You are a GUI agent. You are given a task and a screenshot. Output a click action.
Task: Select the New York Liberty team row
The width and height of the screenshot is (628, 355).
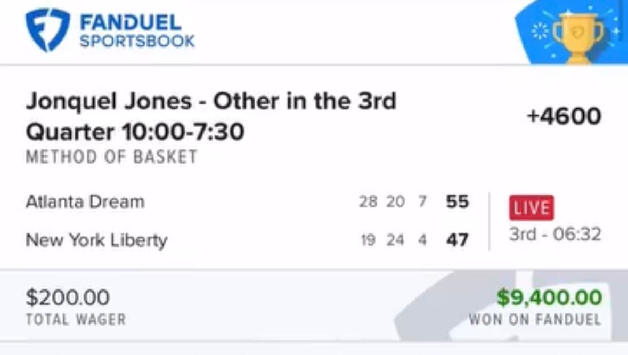[x=97, y=240]
